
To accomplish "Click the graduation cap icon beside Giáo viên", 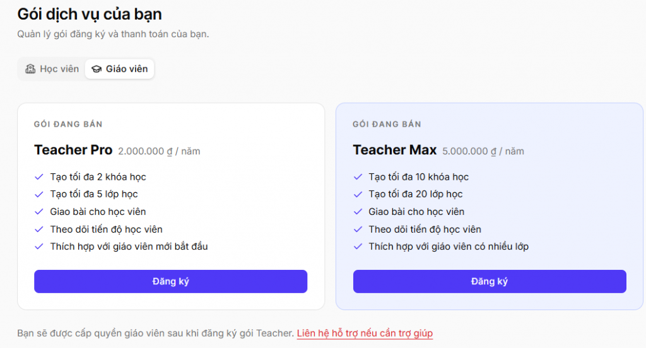I will pos(97,69).
